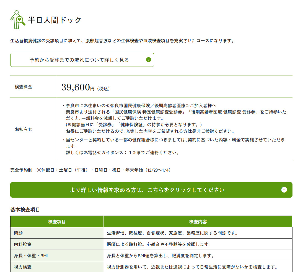Select the 身長・体重・BMI row label
Viewport: 303px width, 272px height.
pos(31,256)
